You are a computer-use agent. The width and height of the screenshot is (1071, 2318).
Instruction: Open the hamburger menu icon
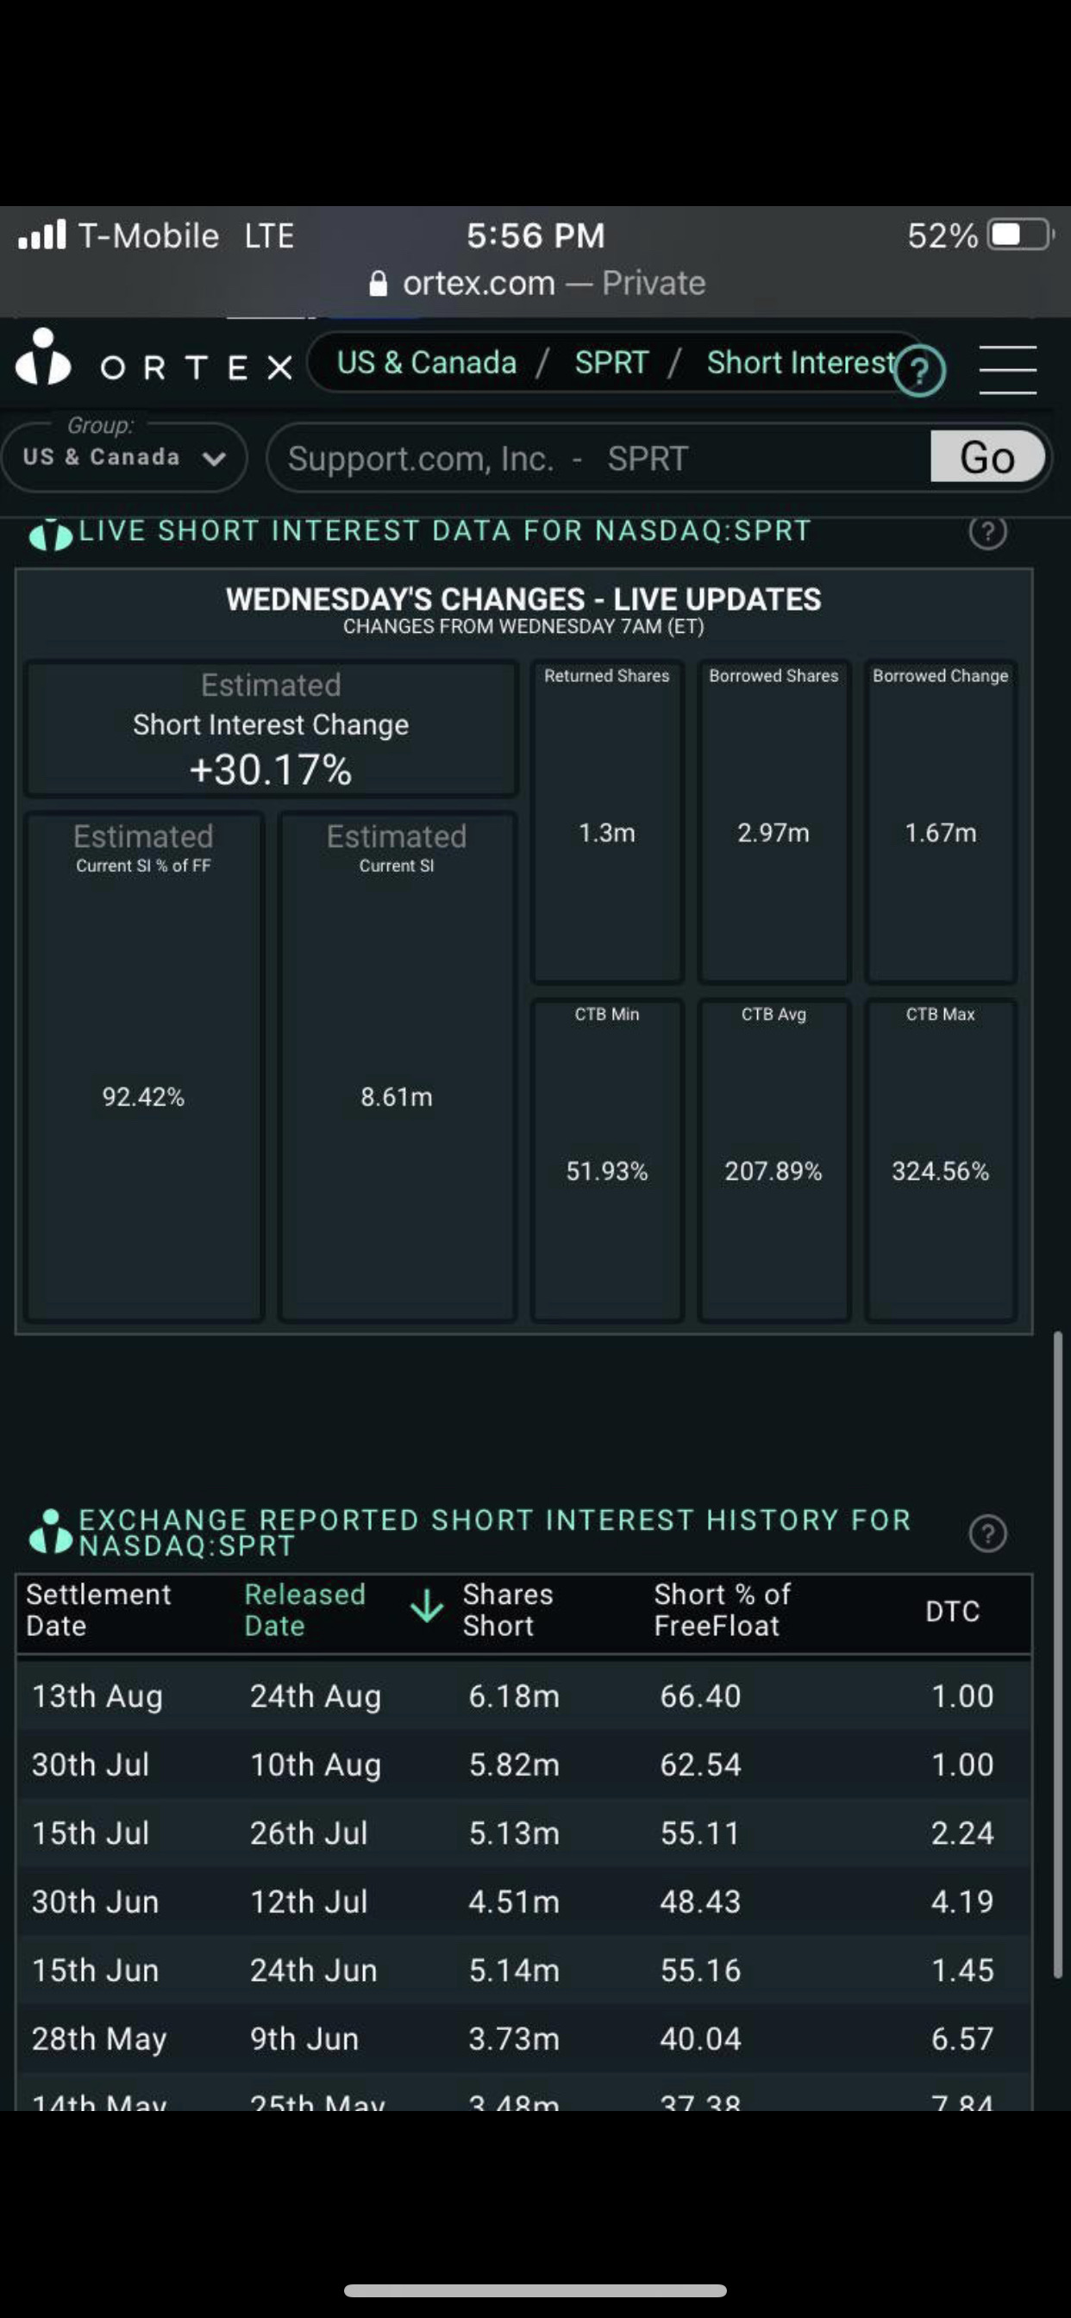coord(1008,369)
